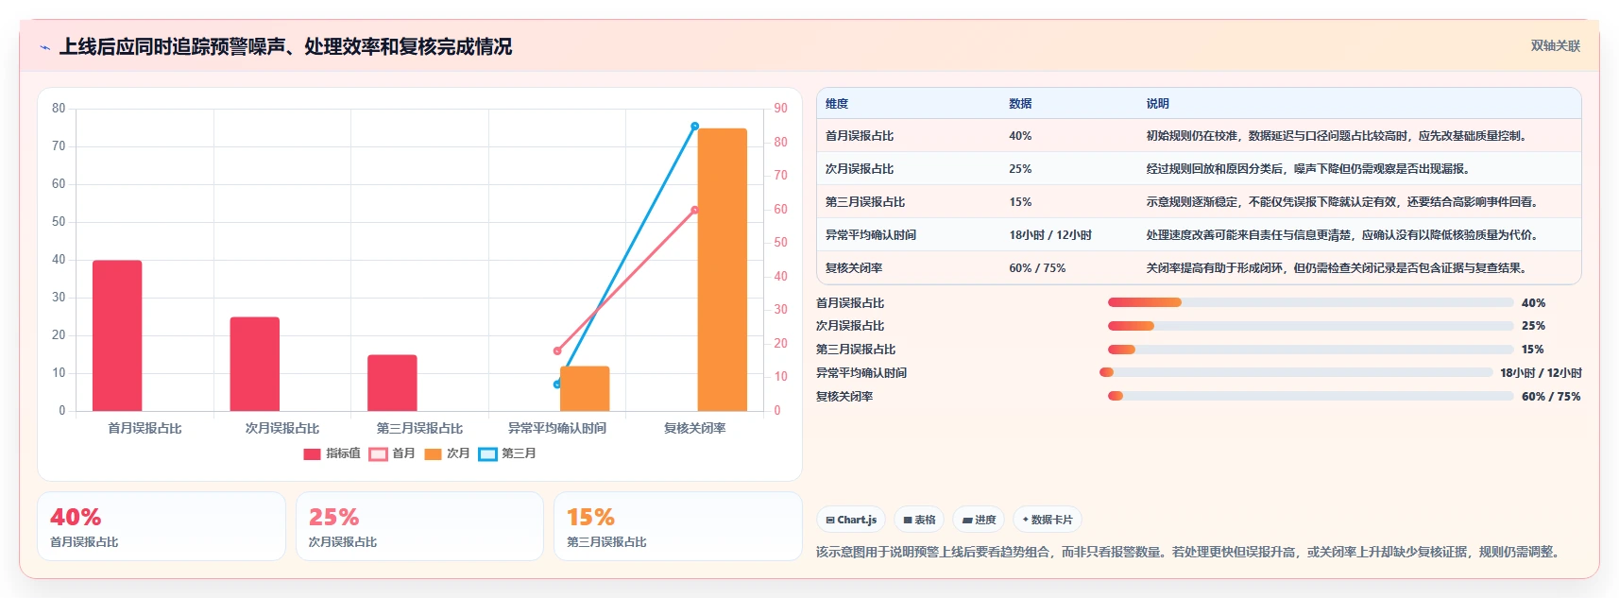Image resolution: width=1619 pixels, height=598 pixels.
Task: Click the blue line top point at 复核关闭率
Action: [x=695, y=126]
